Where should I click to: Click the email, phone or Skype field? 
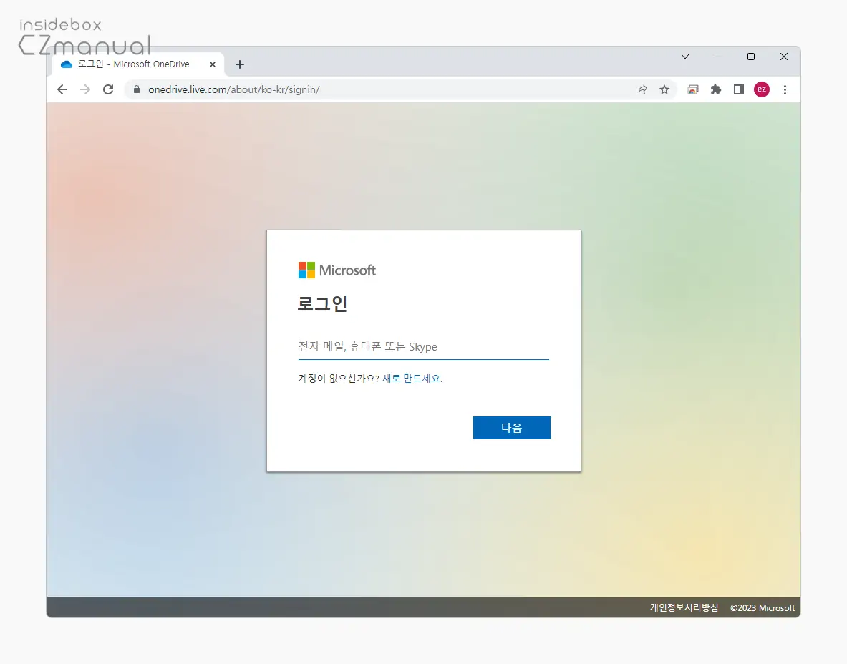[424, 346]
